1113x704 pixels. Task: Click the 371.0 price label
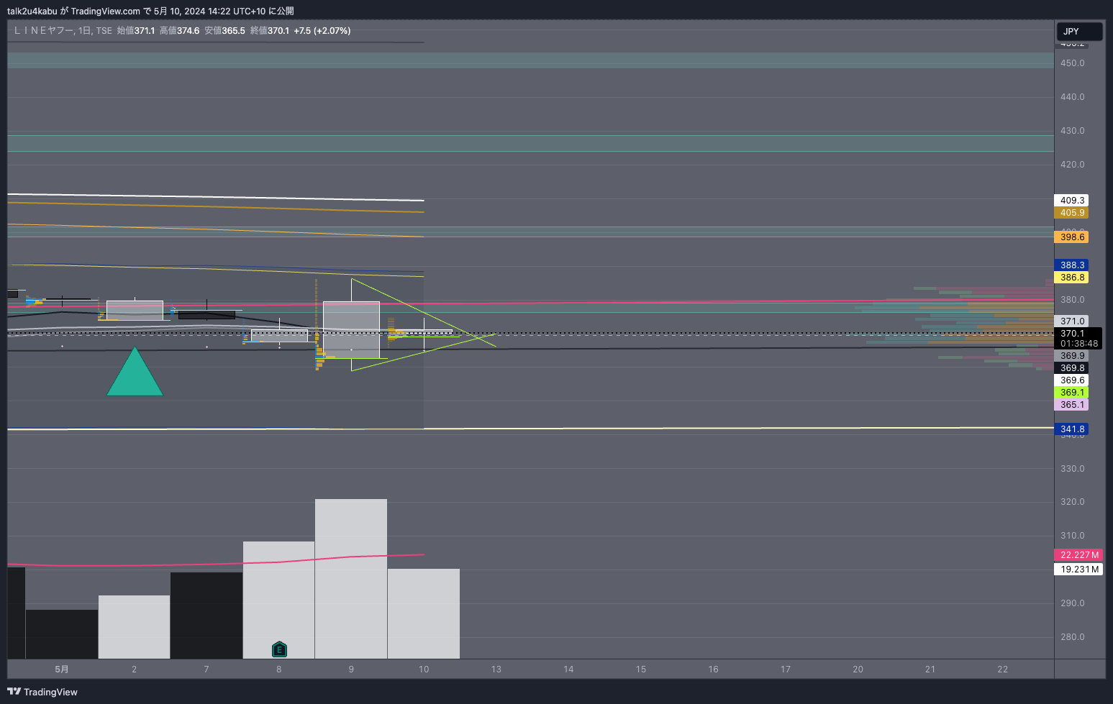(x=1071, y=321)
